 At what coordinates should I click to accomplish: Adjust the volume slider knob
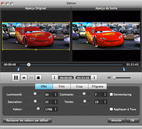point(114,78)
